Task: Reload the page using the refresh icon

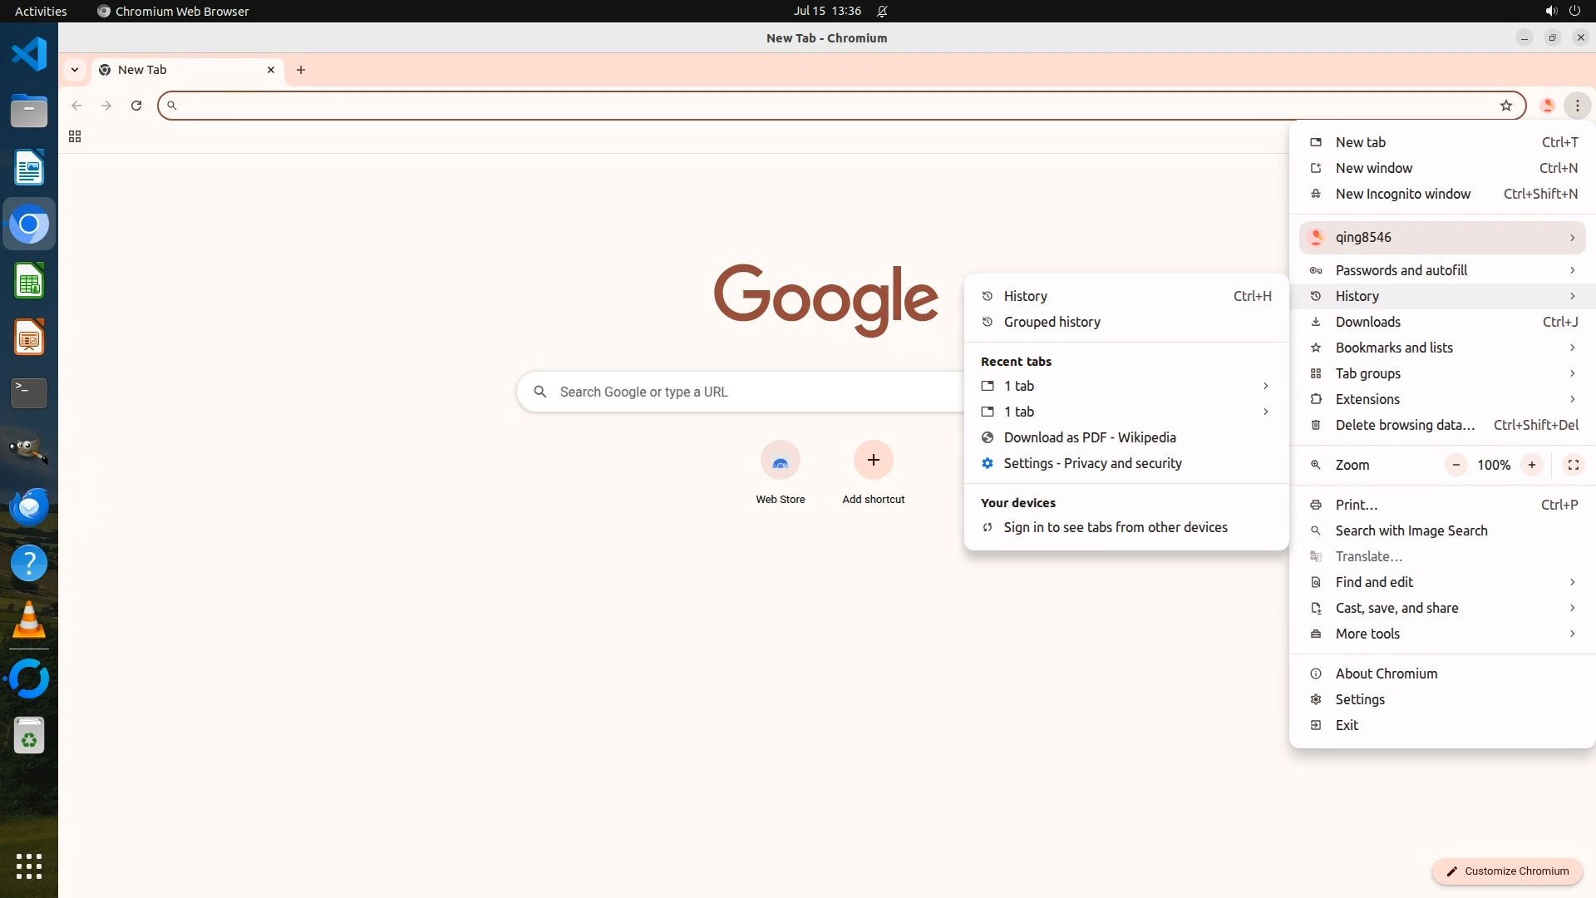Action: point(136,106)
